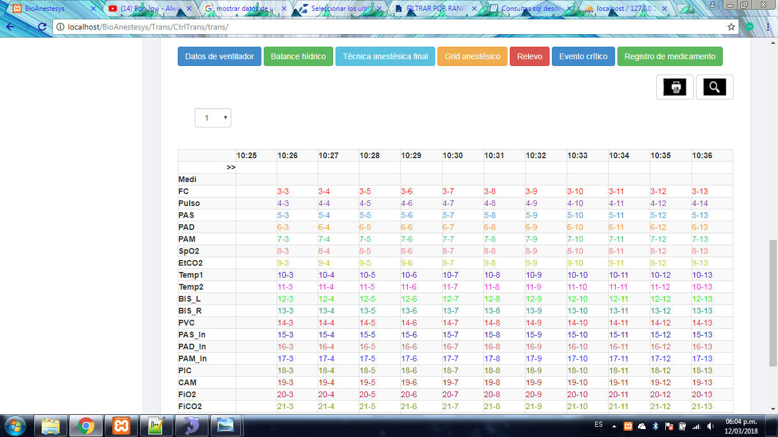Go back with the browser back arrow
The image size is (778, 437).
tap(10, 27)
